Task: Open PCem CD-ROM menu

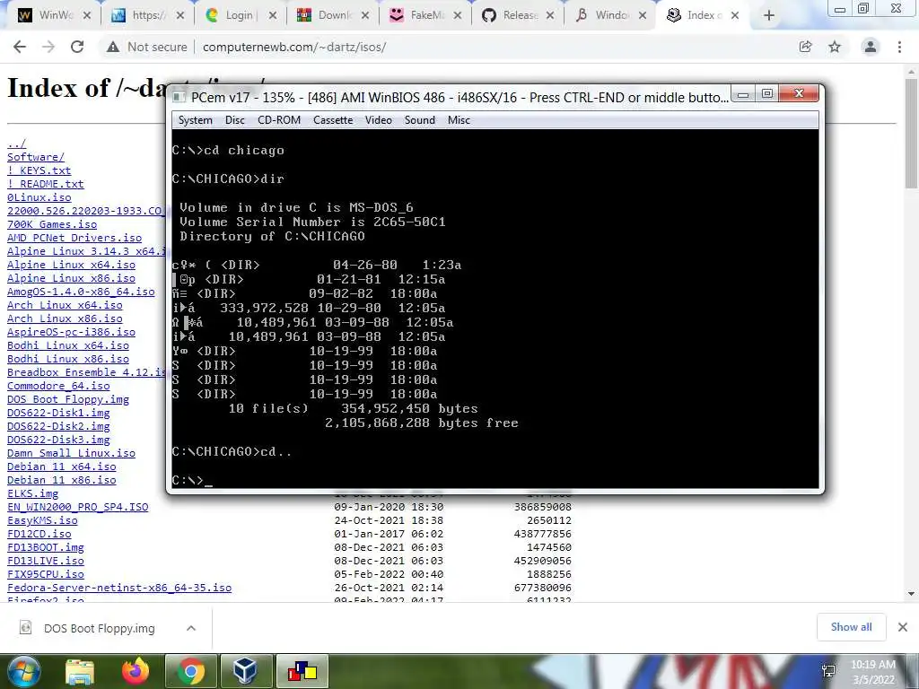Action: point(279,120)
